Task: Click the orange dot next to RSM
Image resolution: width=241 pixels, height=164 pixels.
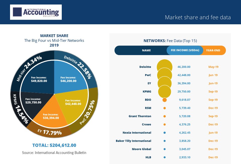Action: tap(165, 108)
